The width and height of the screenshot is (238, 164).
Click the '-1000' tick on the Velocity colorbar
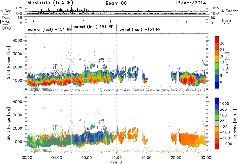[x=226, y=144]
